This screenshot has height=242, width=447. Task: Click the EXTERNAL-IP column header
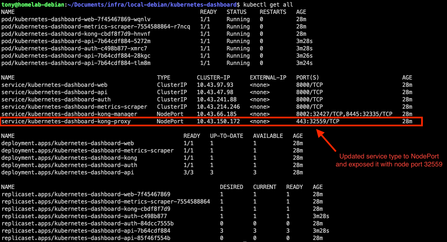coord(268,78)
